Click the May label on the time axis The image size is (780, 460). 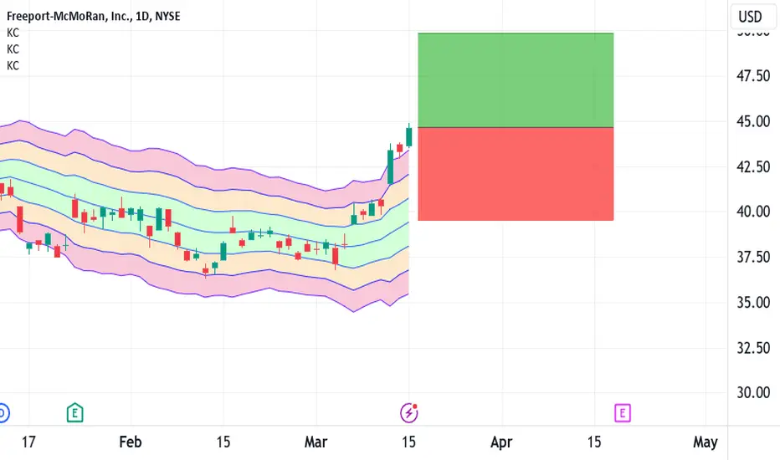706,442
